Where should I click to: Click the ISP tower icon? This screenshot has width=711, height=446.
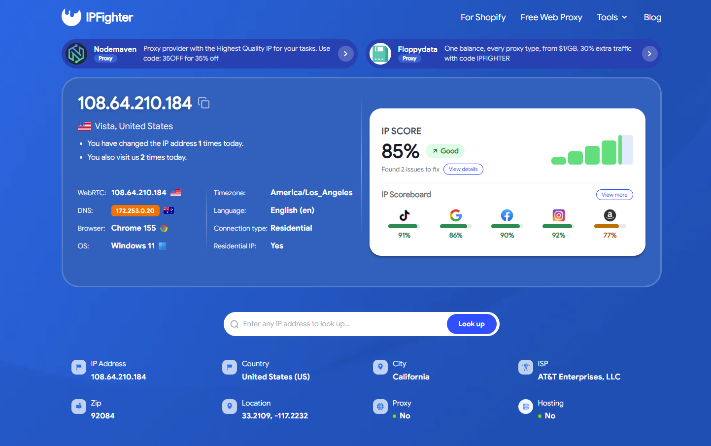(526, 367)
